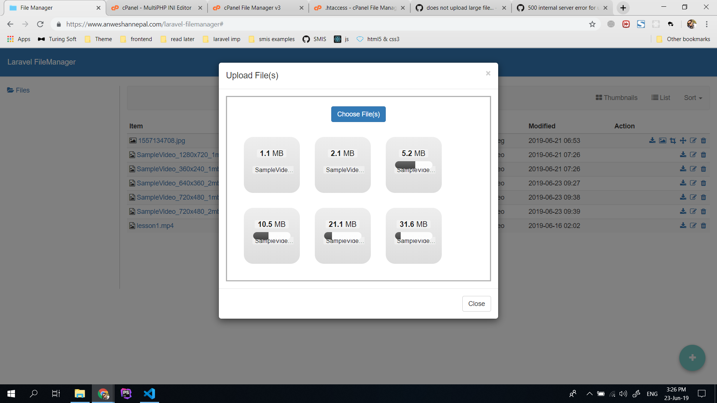Open image preview for 1557134708.jpg

(x=663, y=140)
